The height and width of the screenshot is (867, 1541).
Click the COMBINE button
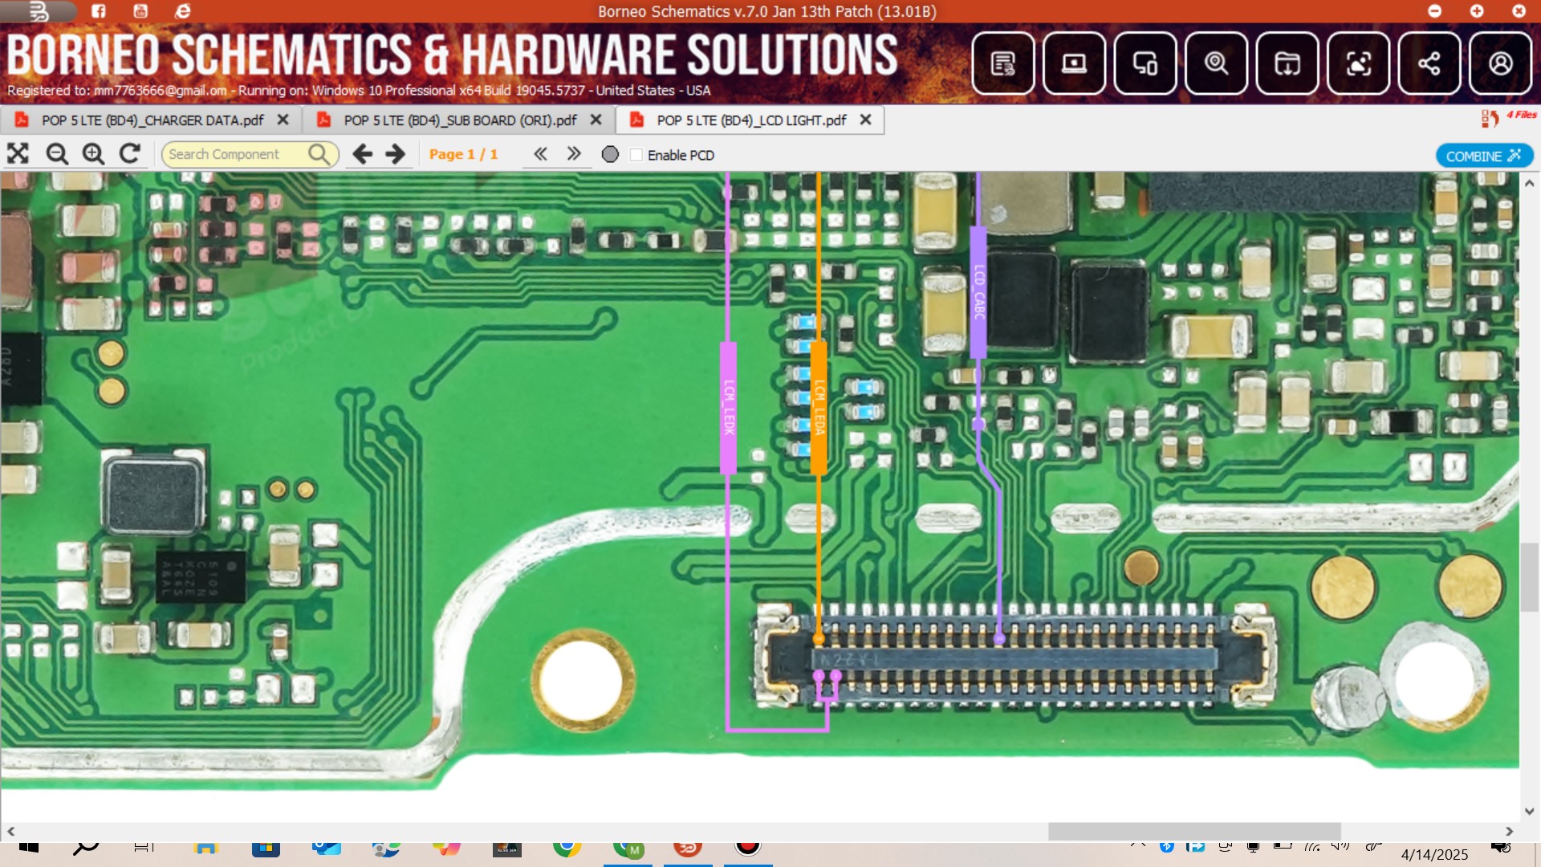pyautogui.click(x=1484, y=156)
